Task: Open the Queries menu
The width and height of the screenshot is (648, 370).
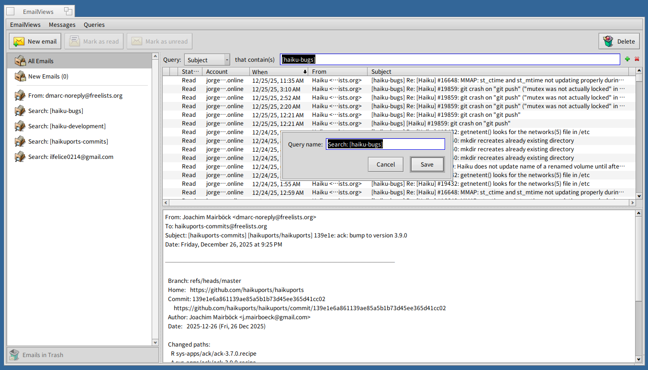Action: [x=94, y=25]
